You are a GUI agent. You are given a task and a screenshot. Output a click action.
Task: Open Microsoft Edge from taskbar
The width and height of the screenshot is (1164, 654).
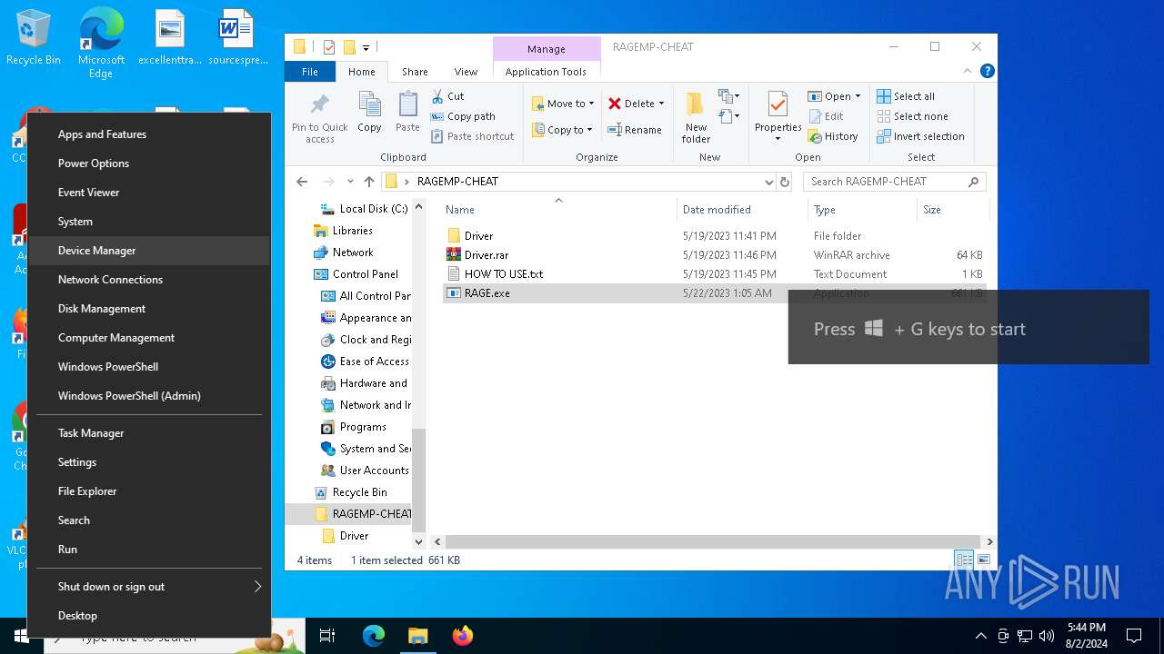[x=373, y=636]
